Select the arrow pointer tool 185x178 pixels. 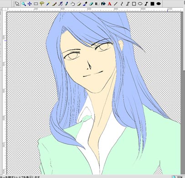point(17,4)
